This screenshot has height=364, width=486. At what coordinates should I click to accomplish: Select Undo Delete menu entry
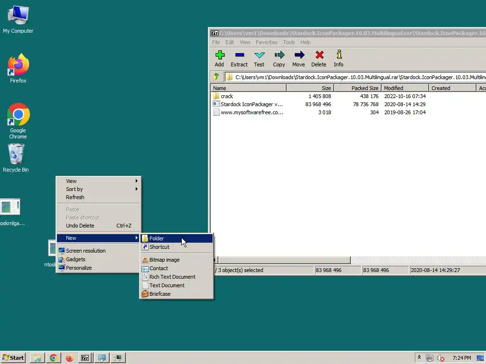[x=99, y=226]
